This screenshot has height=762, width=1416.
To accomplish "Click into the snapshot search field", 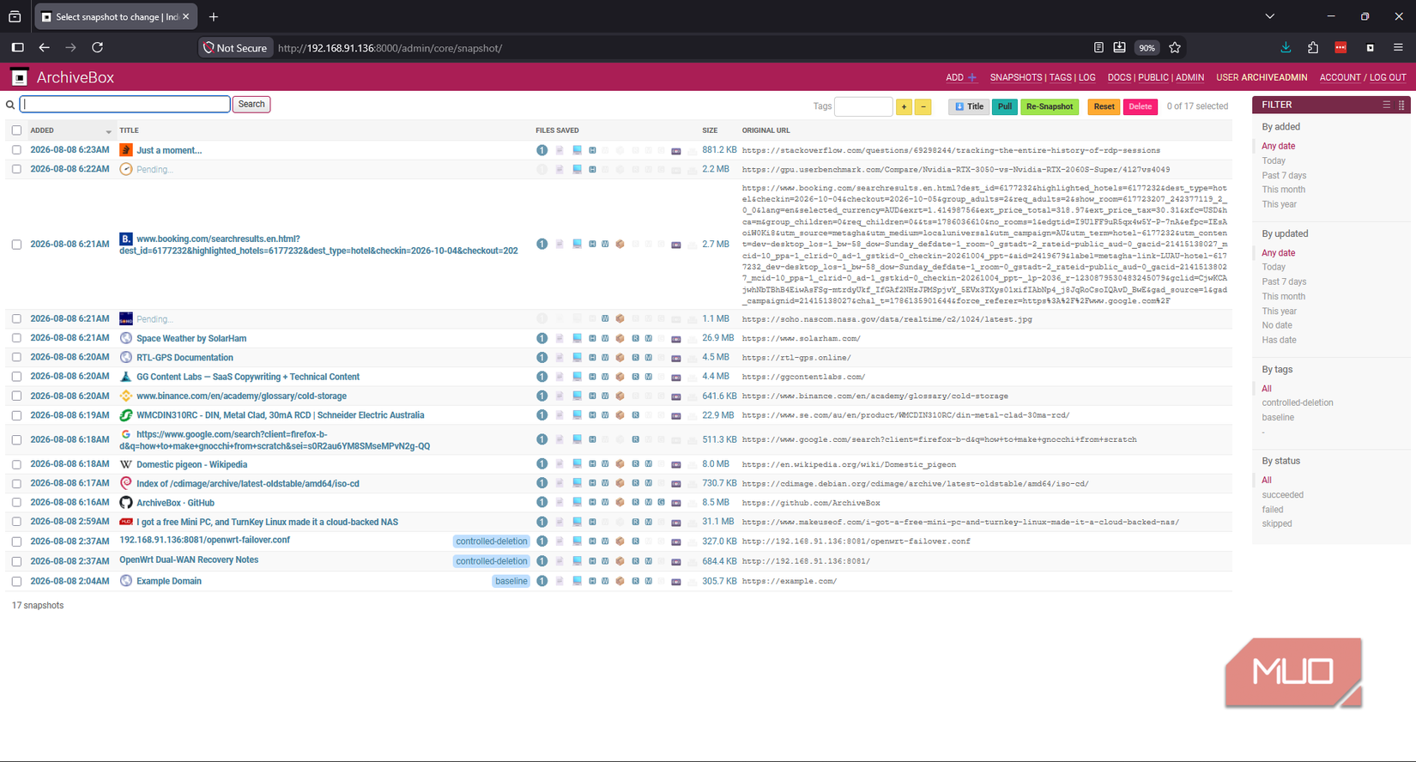I will click(125, 104).
